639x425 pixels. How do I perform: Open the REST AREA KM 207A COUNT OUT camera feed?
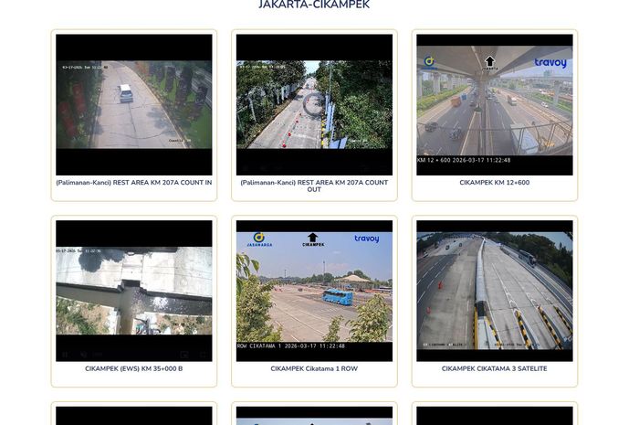click(314, 104)
